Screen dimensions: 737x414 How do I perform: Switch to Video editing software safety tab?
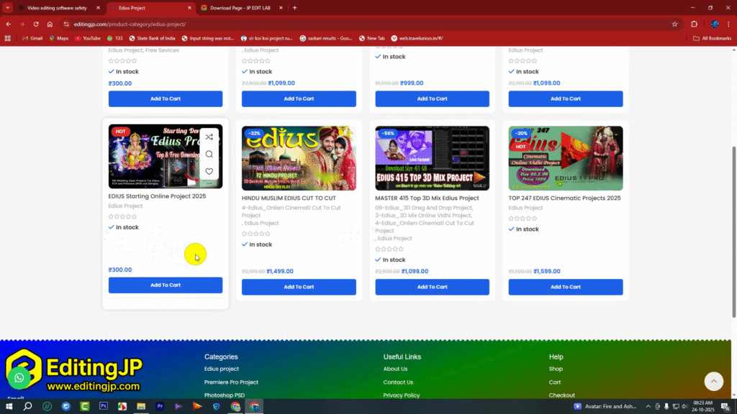pyautogui.click(x=56, y=8)
